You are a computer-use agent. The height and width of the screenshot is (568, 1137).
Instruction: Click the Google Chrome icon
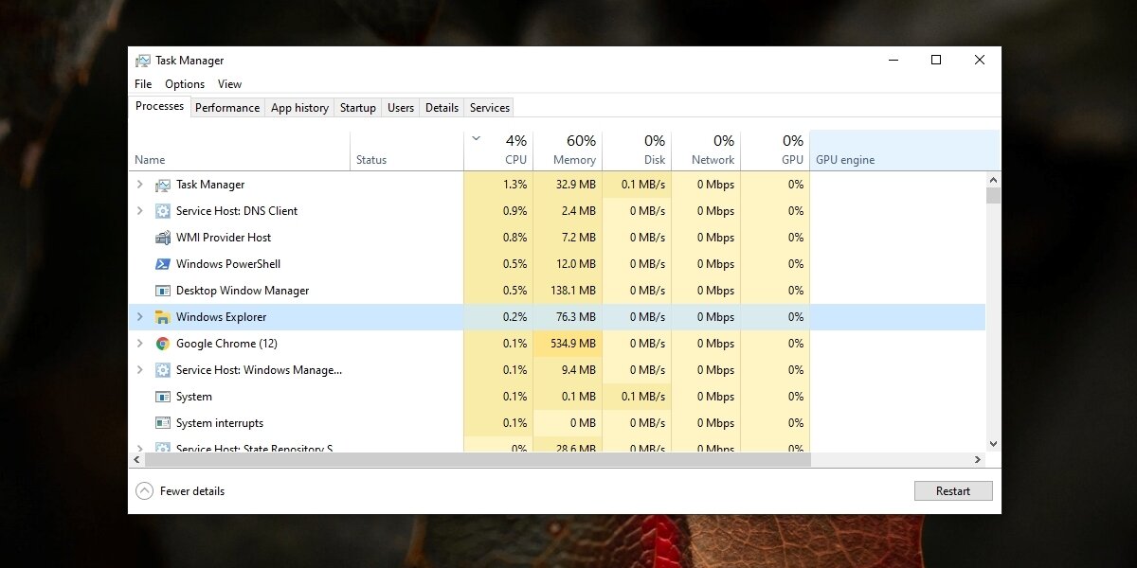point(162,343)
